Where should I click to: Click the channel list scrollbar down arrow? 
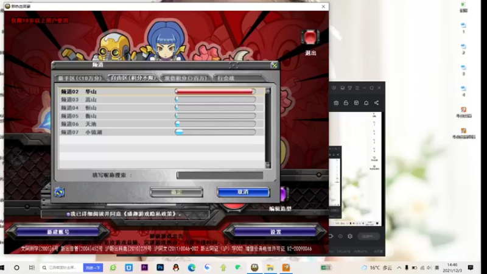point(268,164)
